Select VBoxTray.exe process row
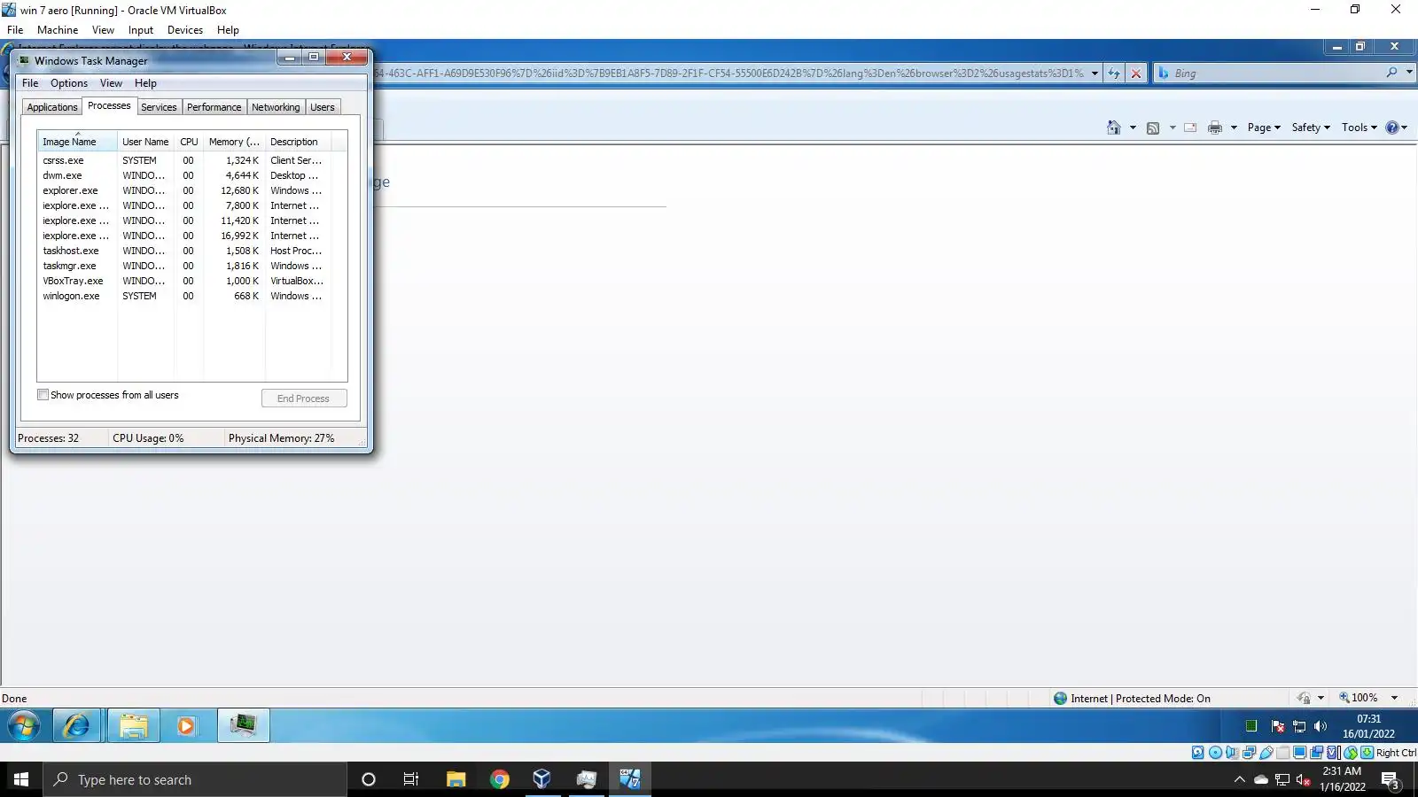 coord(184,281)
